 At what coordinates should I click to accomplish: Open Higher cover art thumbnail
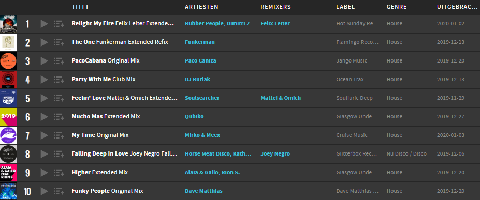pyautogui.click(x=9, y=173)
